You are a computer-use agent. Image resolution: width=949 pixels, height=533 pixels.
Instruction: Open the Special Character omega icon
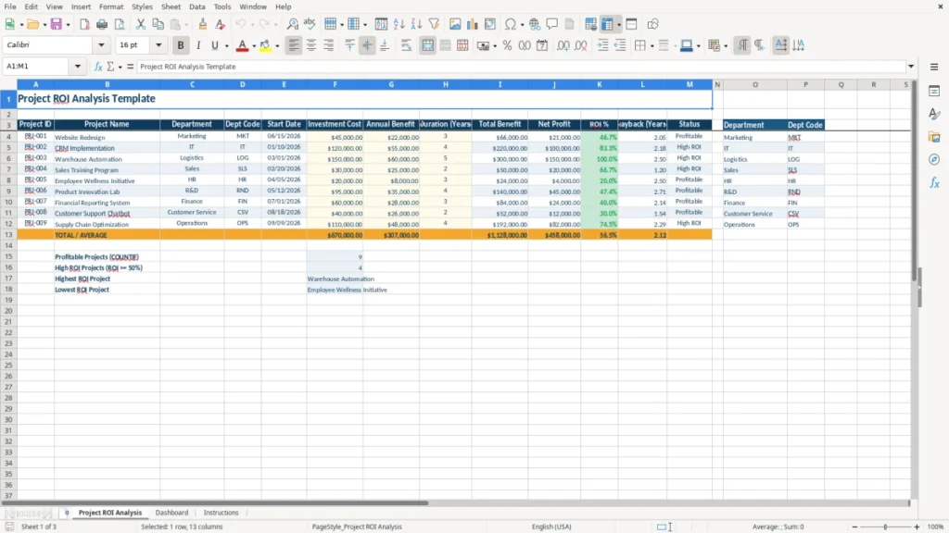511,24
